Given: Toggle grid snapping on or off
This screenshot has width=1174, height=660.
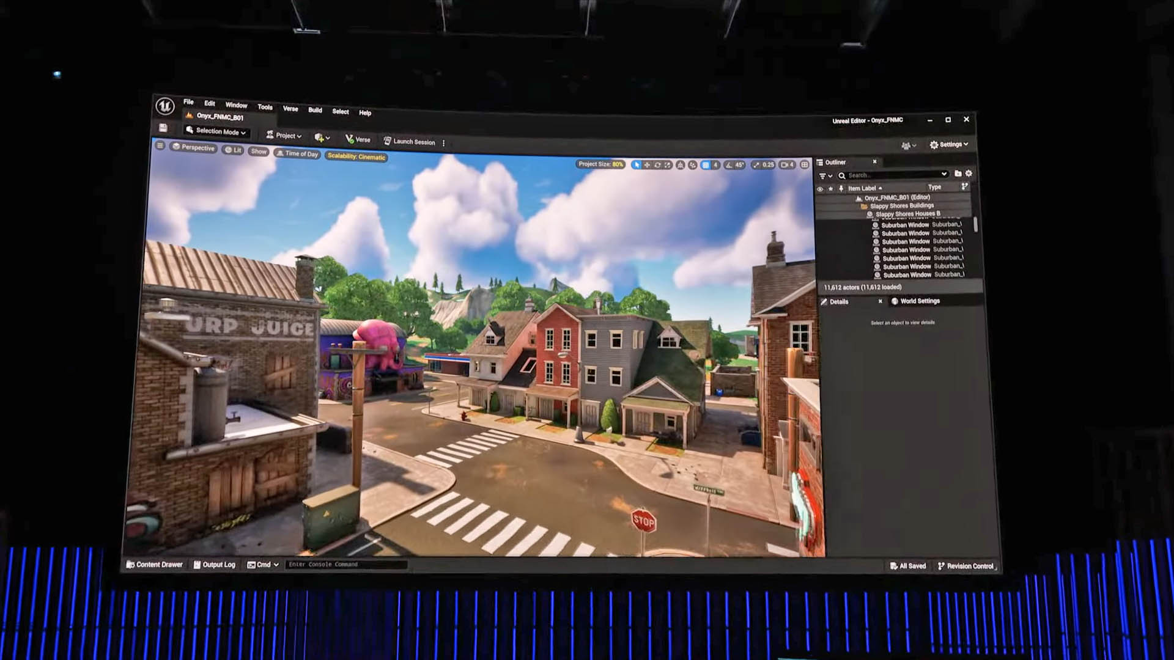Looking at the screenshot, I should point(706,164).
